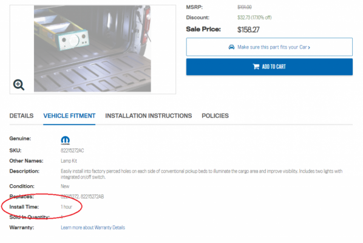Open the Installation Instructions tab

(x=148, y=116)
